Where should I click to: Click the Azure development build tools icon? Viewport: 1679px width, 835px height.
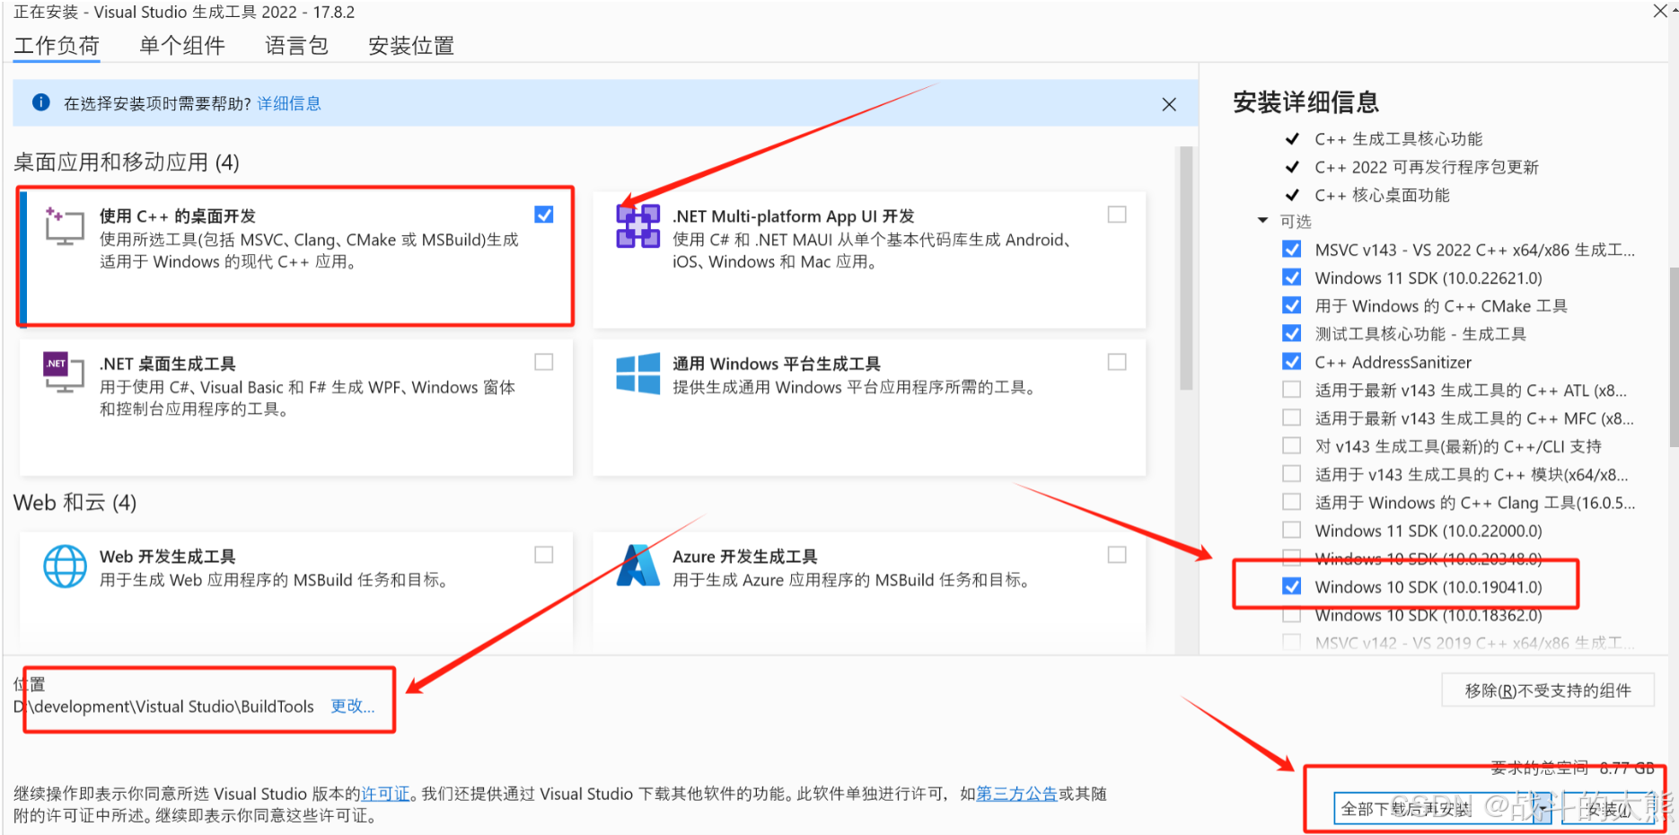click(x=637, y=567)
